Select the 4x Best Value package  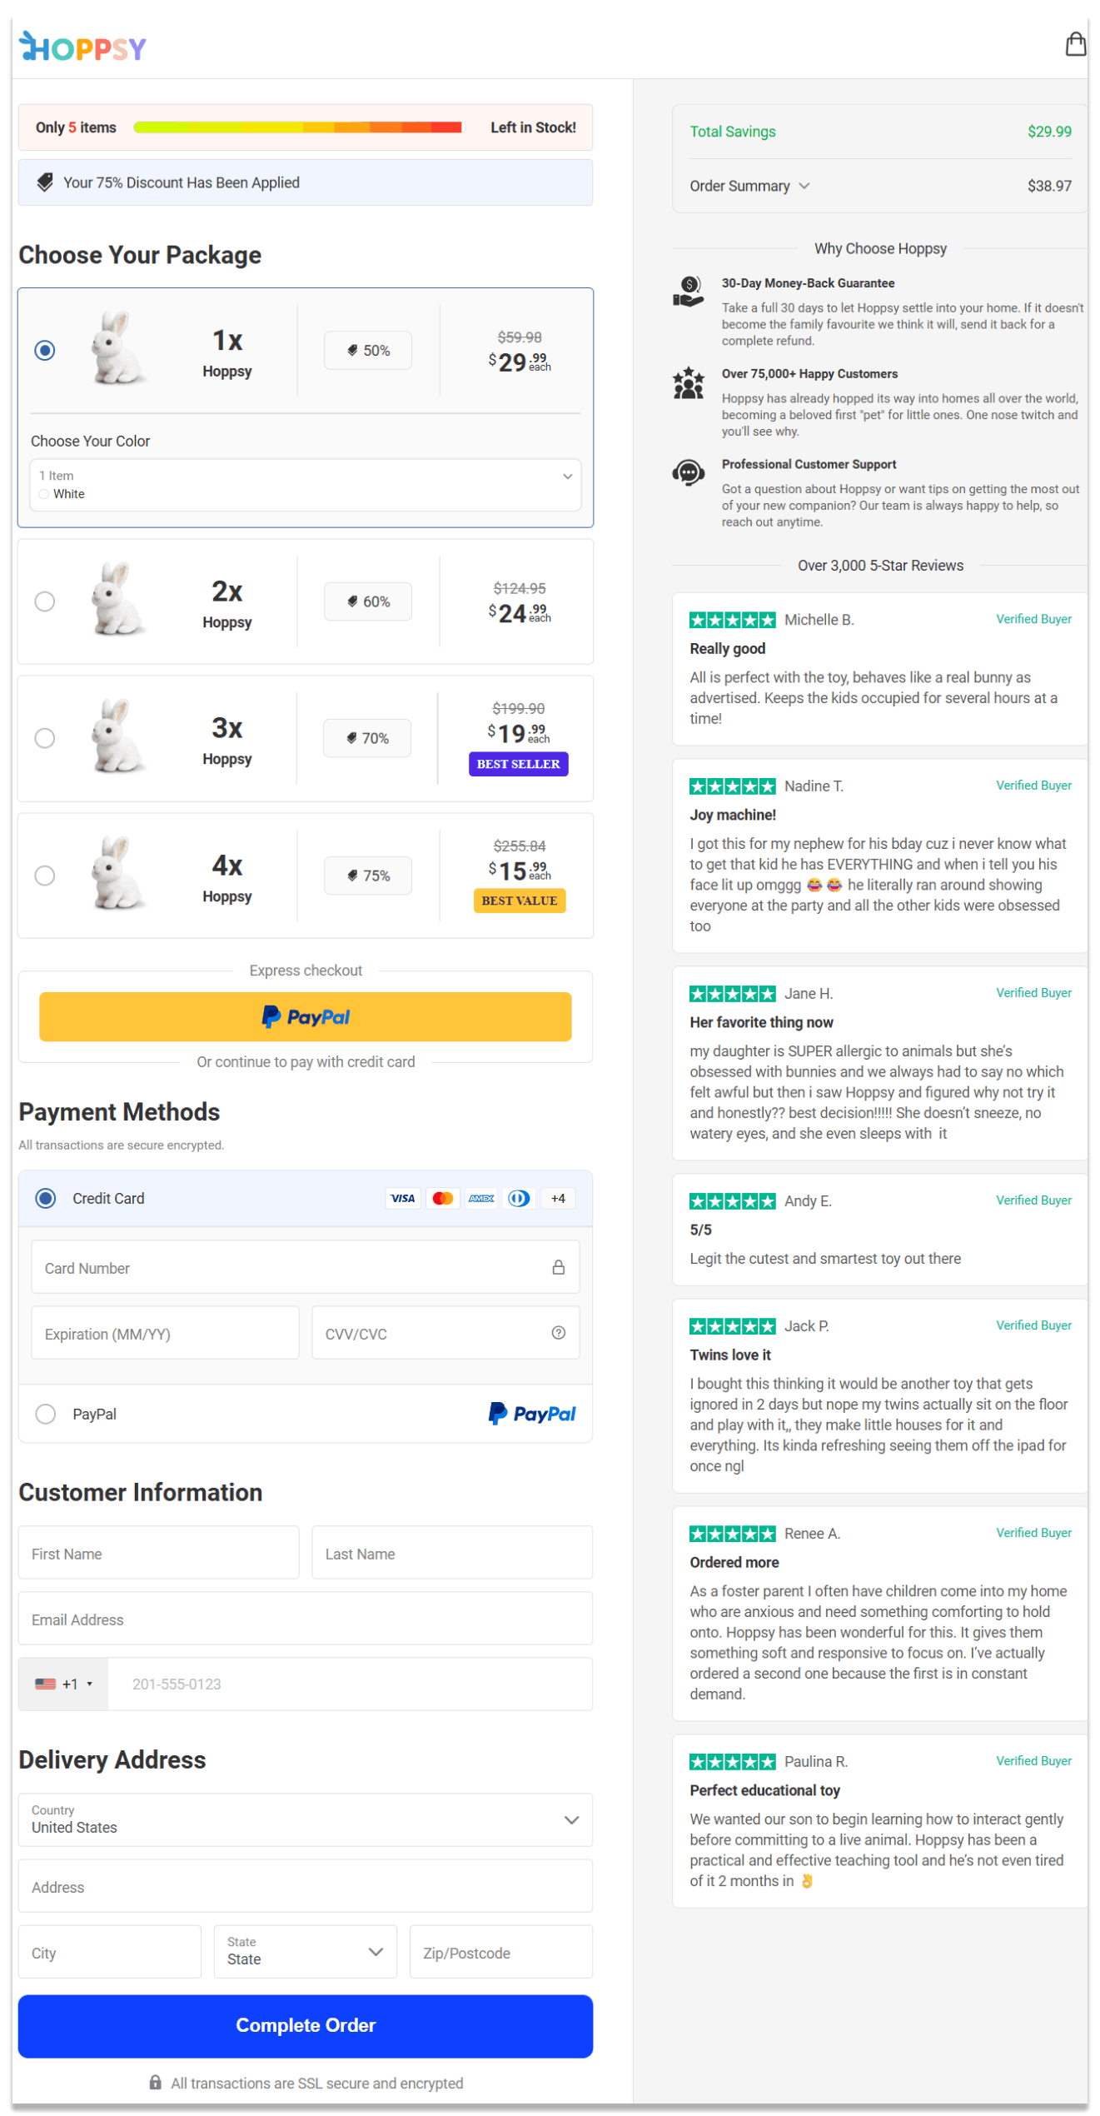[46, 876]
